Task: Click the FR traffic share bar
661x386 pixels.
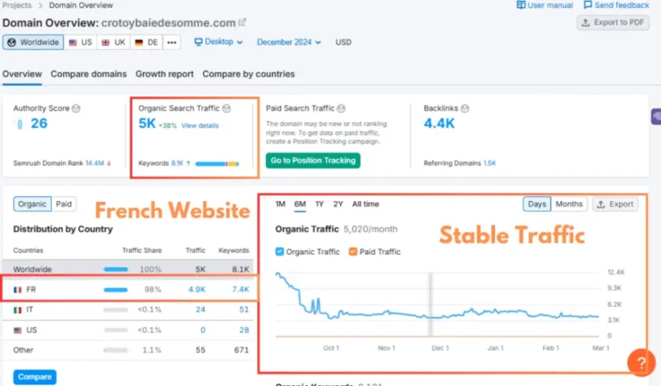Action: [x=115, y=290]
